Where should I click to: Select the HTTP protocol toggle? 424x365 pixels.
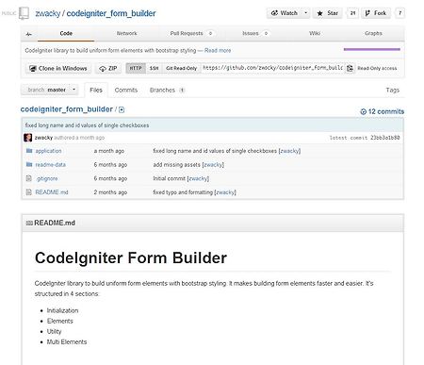tap(136, 68)
